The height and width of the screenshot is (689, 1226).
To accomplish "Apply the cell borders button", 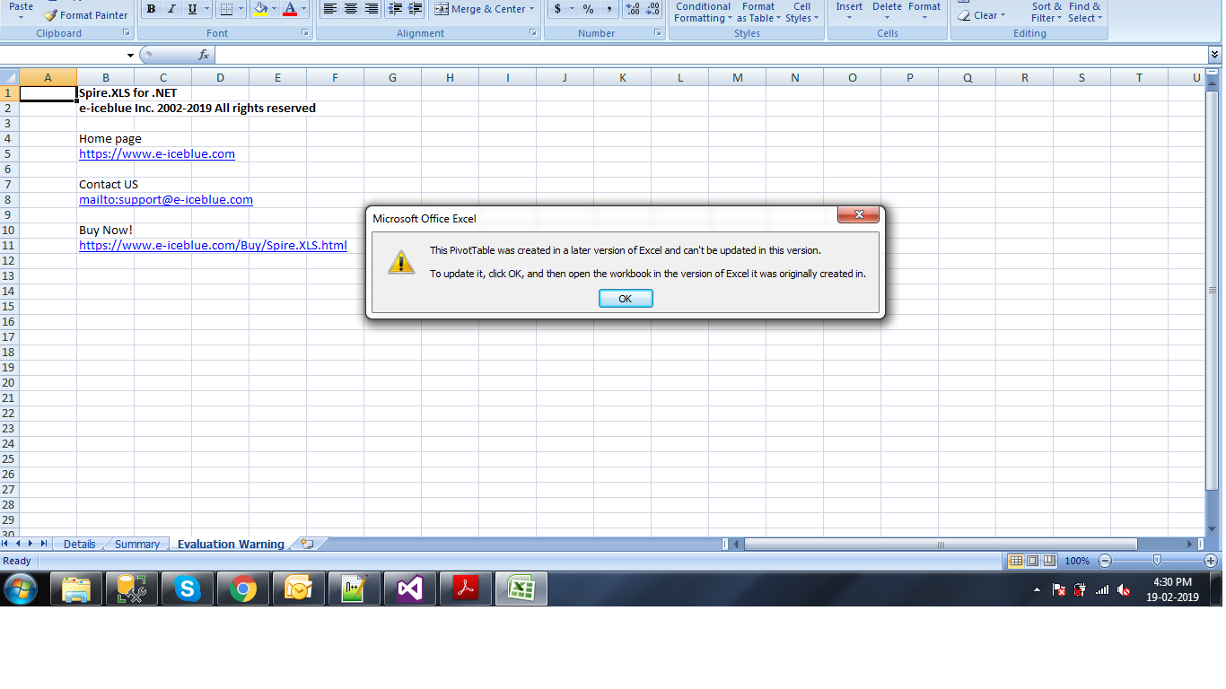I will (x=226, y=9).
